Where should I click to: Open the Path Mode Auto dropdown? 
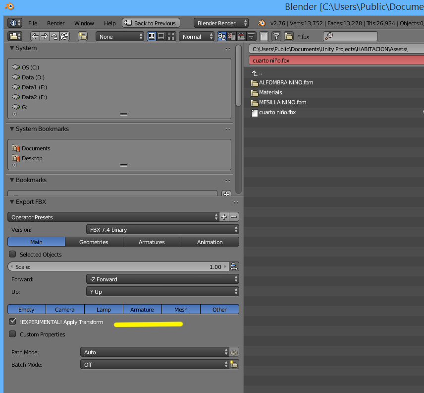155,352
